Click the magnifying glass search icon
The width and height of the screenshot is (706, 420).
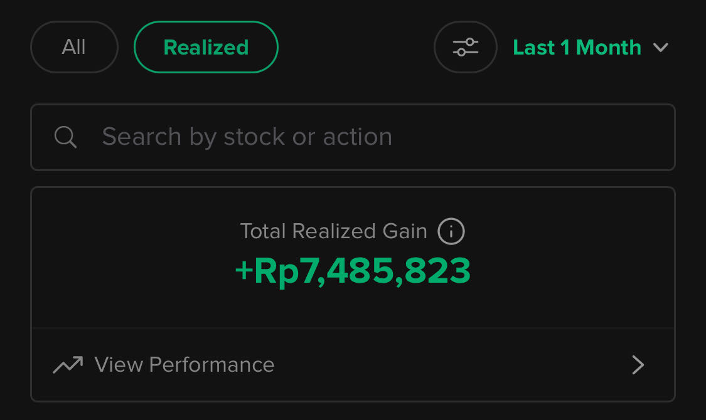click(x=65, y=137)
